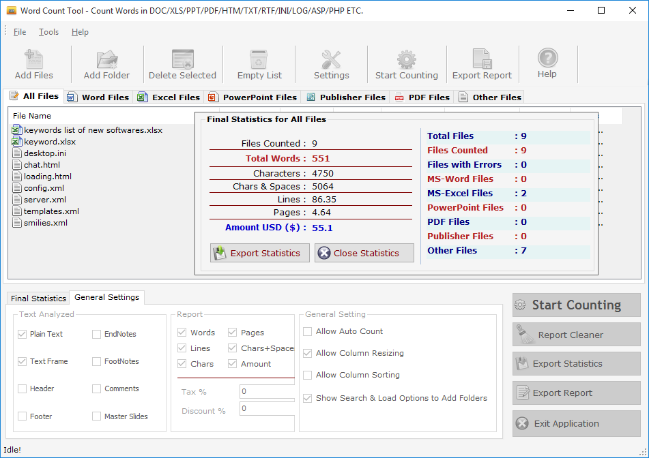Viewport: 649px width, 458px height.
Task: Uncheck the Chars+Space report checkbox
Action: [232, 348]
